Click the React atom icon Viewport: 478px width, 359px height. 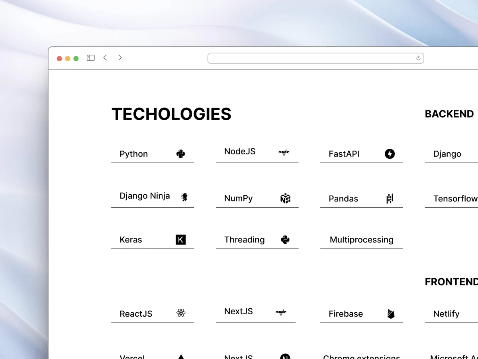pos(181,313)
